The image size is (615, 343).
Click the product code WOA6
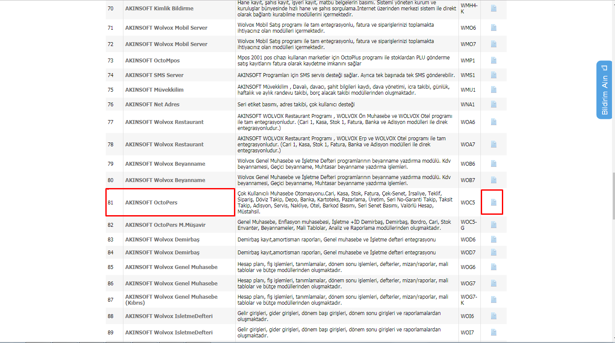467,122
